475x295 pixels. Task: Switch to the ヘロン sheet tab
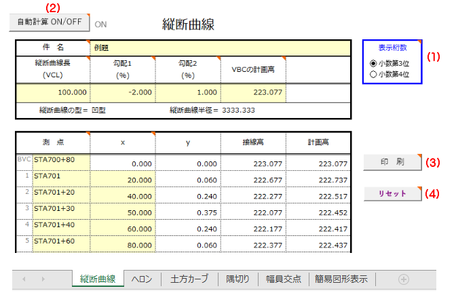point(142,279)
